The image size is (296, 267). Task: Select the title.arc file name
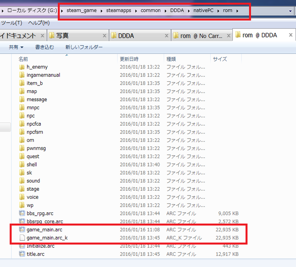click(35, 254)
